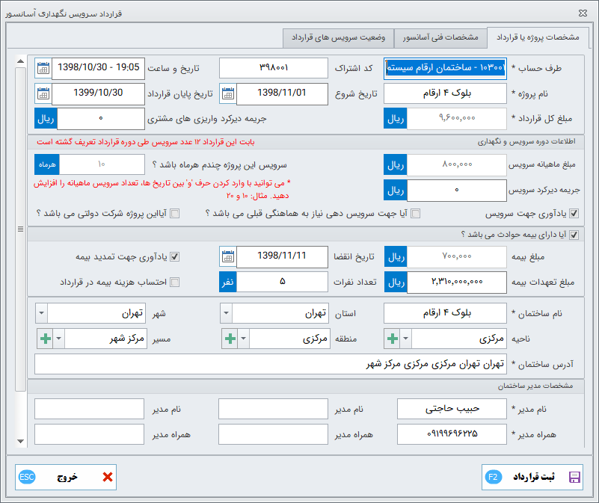The height and width of the screenshot is (503, 599).
Task: Toggle آیا دارای بیمه حوادث checkbox
Action: [574, 235]
